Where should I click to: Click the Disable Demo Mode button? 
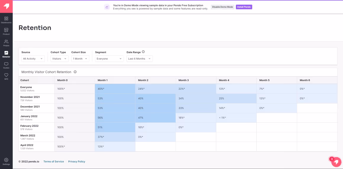(222, 7)
